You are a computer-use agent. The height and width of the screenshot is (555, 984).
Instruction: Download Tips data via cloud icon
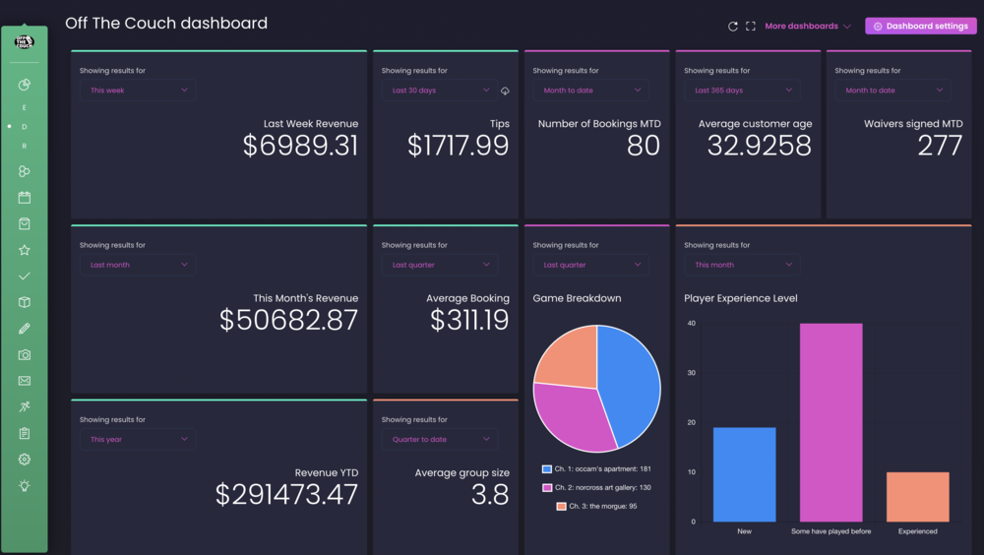click(x=505, y=92)
